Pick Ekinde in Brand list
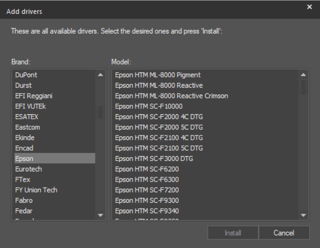The height and width of the screenshot is (248, 320). click(55, 138)
